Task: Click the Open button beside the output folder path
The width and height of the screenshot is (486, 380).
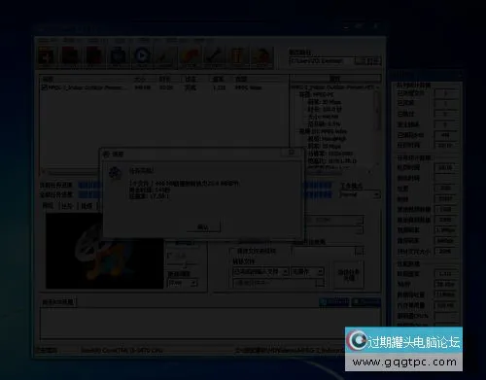Action: click(368, 61)
